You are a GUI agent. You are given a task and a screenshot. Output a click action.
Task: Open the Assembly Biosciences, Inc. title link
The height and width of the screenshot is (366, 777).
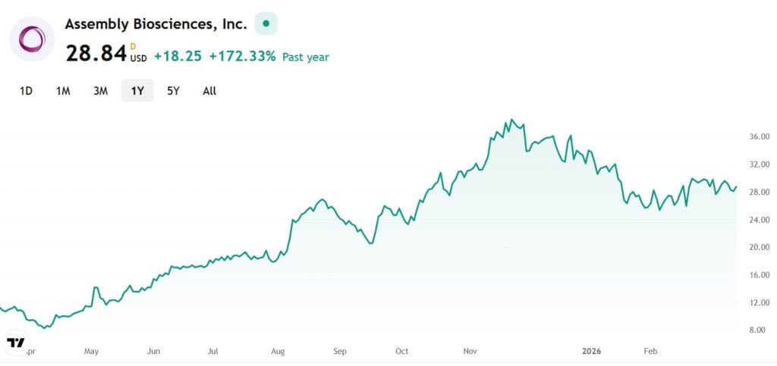tap(156, 23)
